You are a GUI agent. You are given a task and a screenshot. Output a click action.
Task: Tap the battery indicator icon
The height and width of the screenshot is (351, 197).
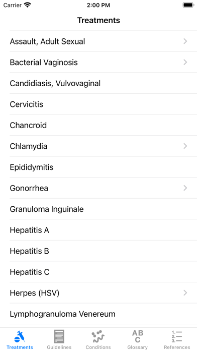(x=188, y=5)
